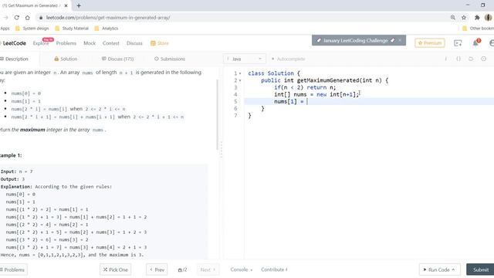Image resolution: width=494 pixels, height=278 pixels.
Task: Bookmark this page with the star icon
Action: (464, 18)
